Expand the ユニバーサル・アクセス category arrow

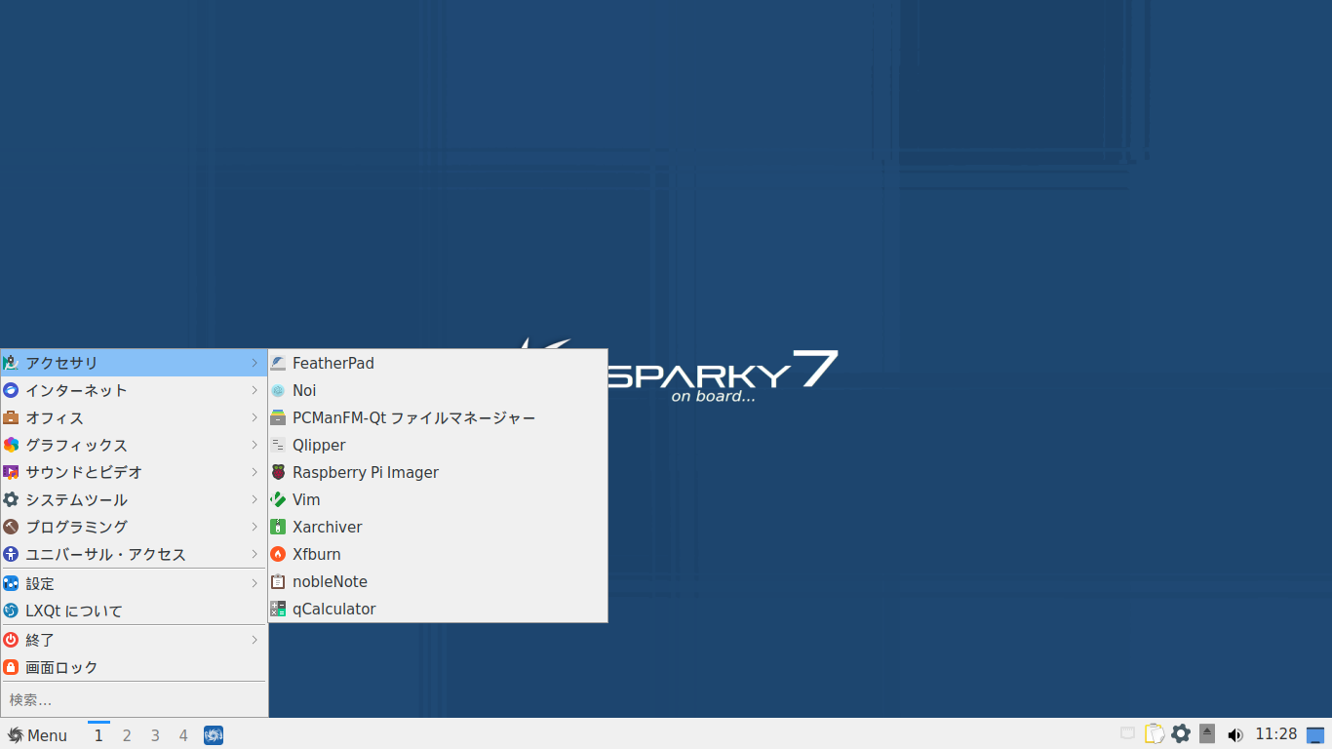pos(255,554)
